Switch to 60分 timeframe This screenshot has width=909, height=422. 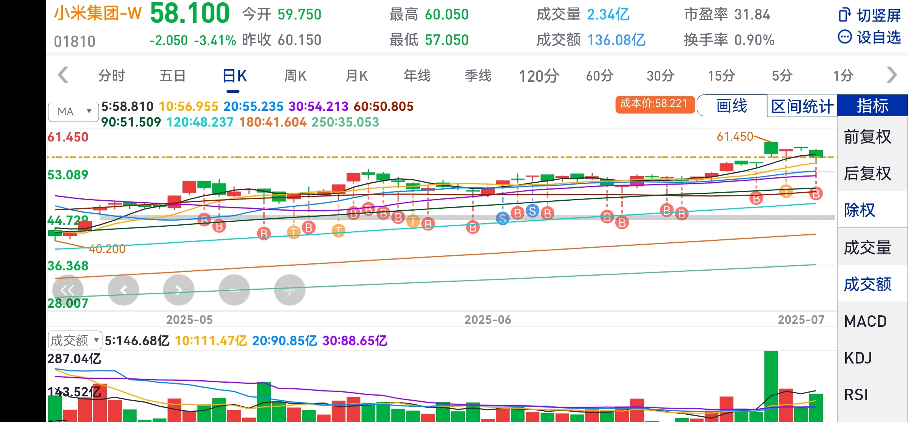599,76
